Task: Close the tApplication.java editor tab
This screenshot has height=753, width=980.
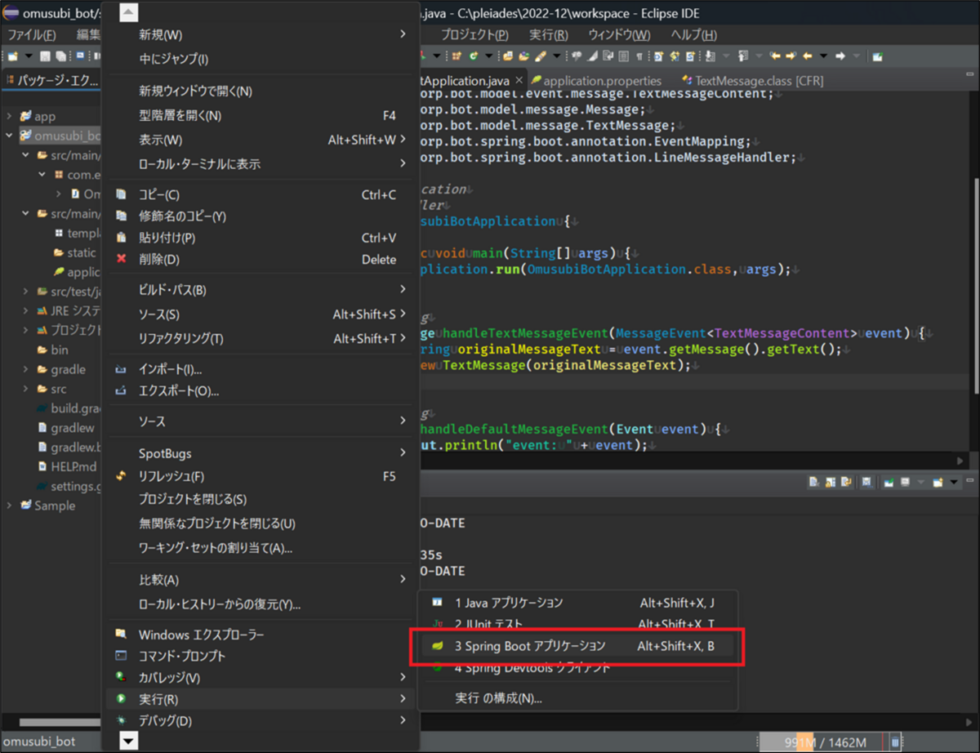Action: click(x=519, y=81)
